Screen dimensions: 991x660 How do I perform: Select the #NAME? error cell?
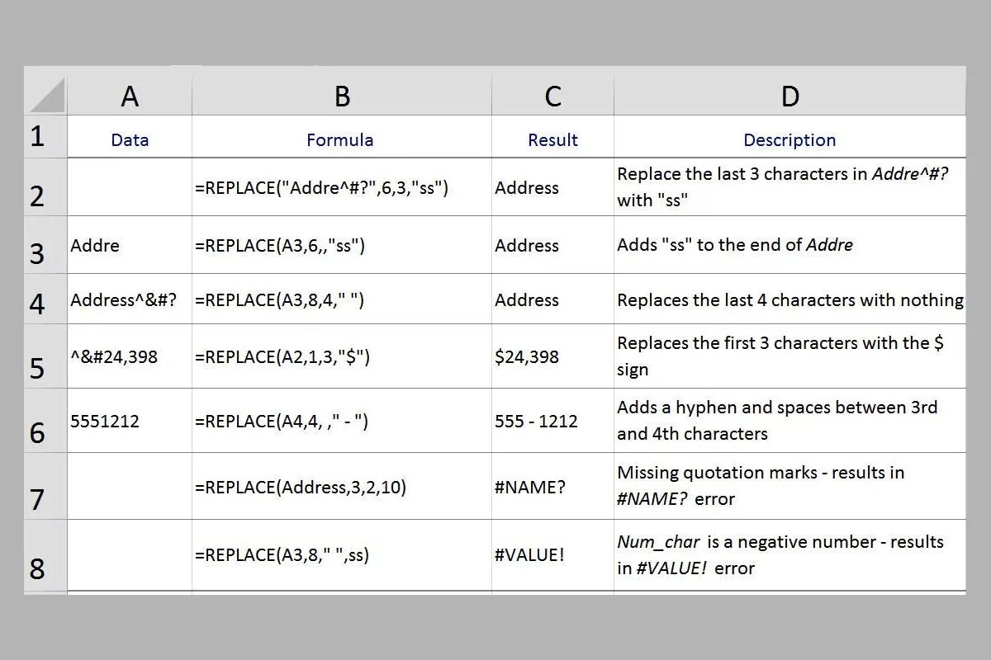(x=552, y=487)
